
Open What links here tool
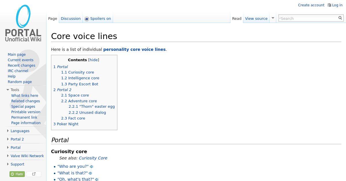(x=25, y=96)
